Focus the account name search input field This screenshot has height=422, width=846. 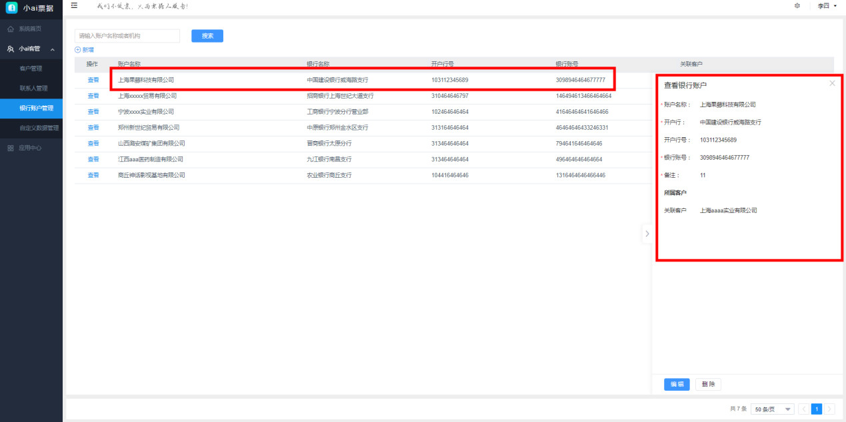127,36
